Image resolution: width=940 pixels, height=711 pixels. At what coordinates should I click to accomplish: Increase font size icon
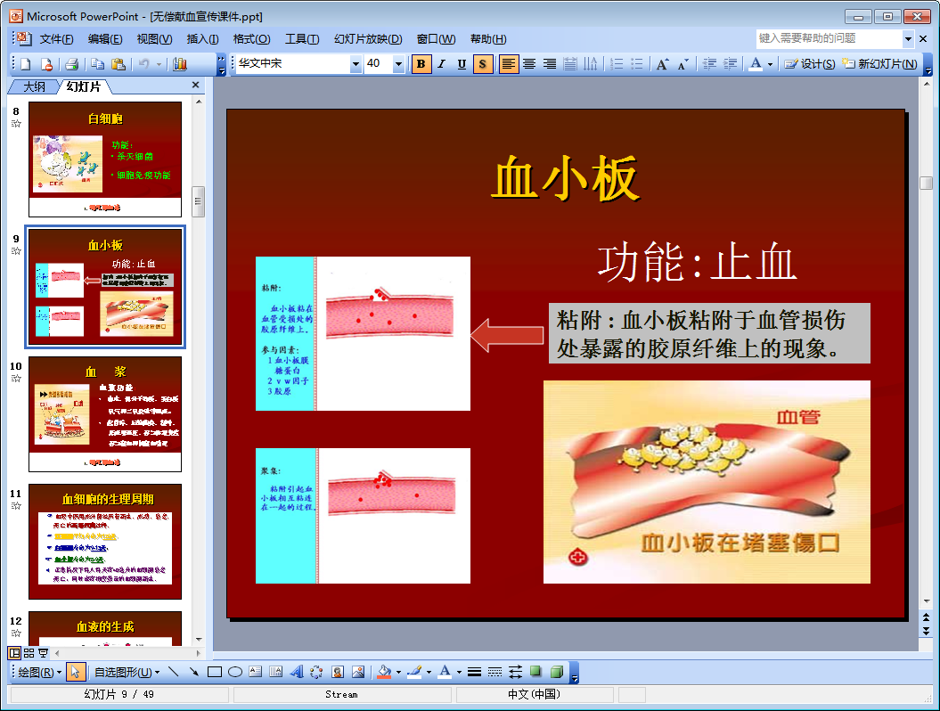coord(662,63)
